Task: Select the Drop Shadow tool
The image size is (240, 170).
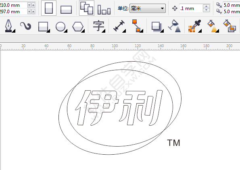Action: tap(157, 27)
